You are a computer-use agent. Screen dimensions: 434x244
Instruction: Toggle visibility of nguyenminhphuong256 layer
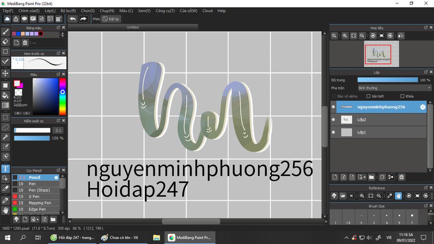333,107
